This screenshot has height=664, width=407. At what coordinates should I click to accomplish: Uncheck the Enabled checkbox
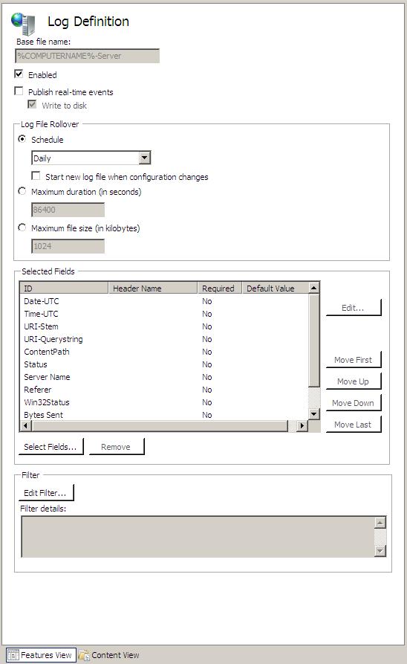(x=19, y=74)
